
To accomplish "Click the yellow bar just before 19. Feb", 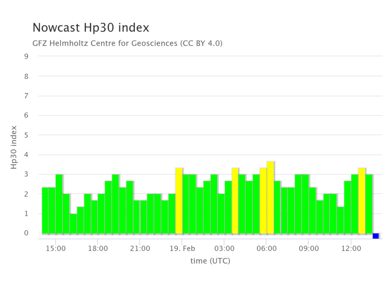I will 179,200.
